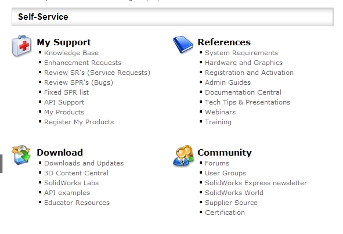Select SolidWorks Express newsletter
Image resolution: width=343 pixels, height=234 pixels.
[256, 183]
